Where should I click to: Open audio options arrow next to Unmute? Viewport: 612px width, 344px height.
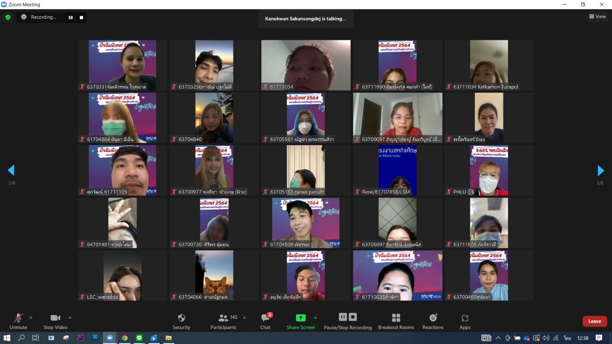point(31,318)
